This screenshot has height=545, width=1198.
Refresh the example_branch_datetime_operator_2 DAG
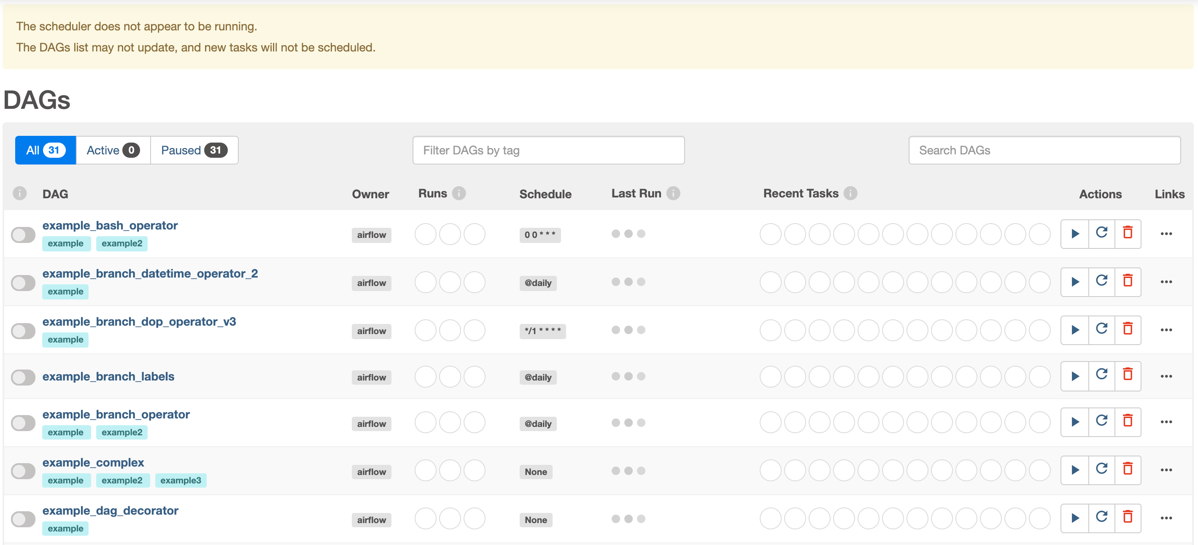point(1101,281)
